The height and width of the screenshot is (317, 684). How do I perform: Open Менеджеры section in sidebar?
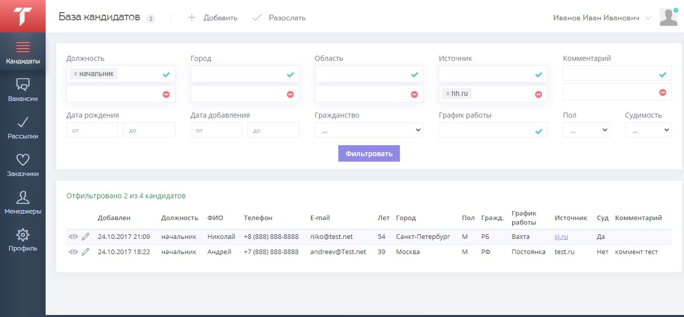(x=23, y=203)
